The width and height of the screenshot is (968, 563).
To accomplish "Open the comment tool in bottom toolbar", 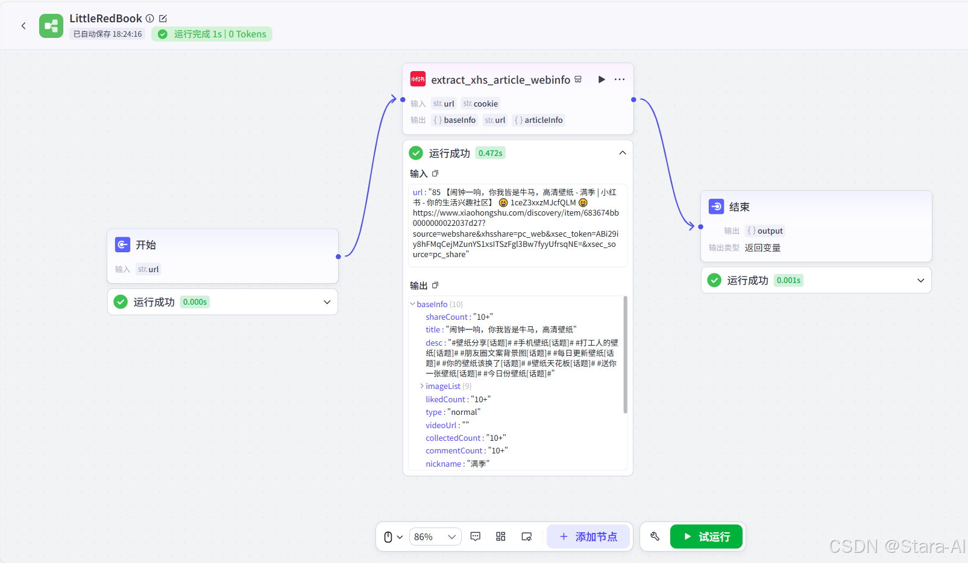I will pos(476,537).
